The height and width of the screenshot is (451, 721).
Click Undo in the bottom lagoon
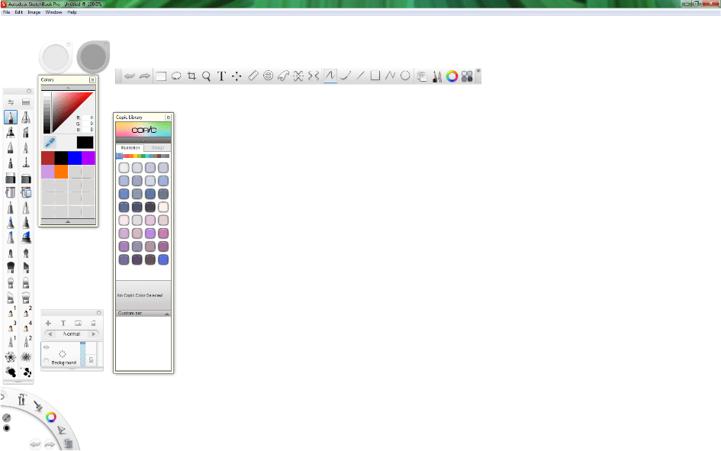tap(35, 443)
